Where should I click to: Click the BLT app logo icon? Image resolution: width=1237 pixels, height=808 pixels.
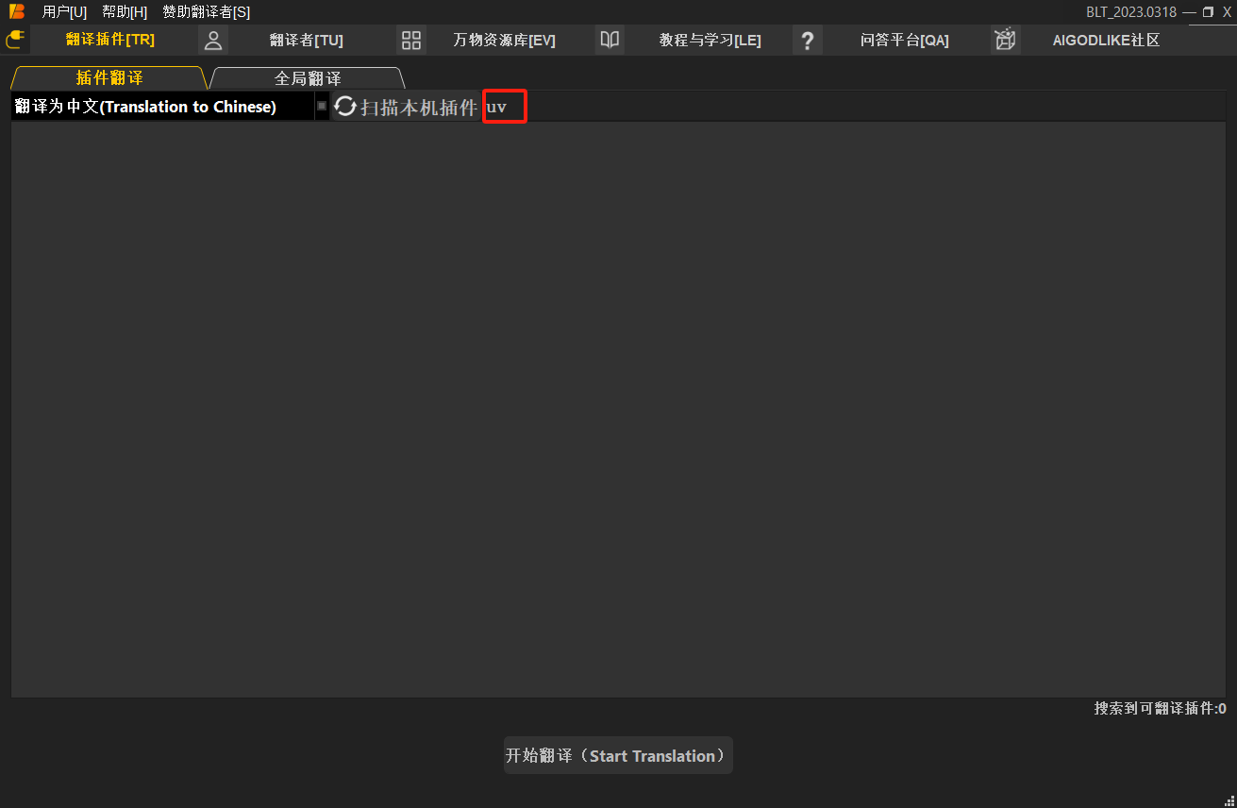pyautogui.click(x=16, y=11)
